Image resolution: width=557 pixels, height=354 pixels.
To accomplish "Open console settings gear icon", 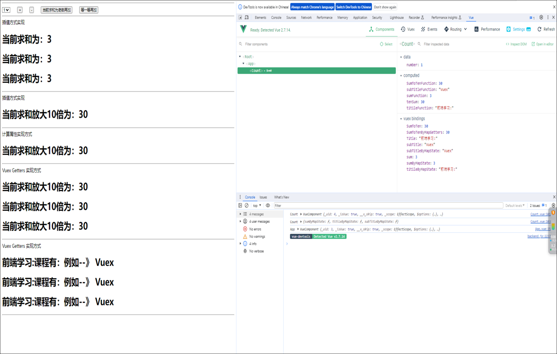I will (553, 205).
